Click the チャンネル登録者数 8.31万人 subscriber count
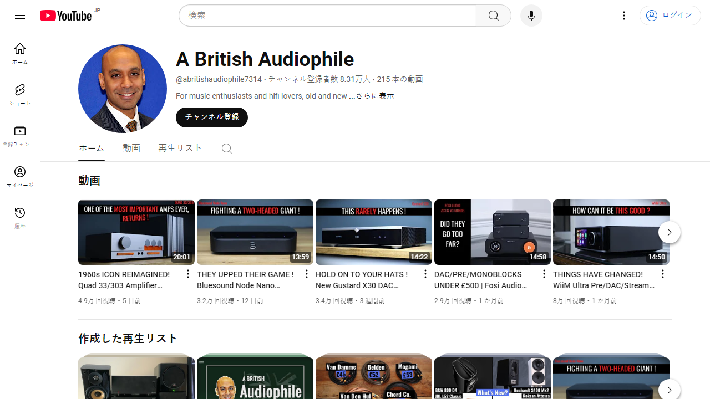 pyautogui.click(x=319, y=79)
